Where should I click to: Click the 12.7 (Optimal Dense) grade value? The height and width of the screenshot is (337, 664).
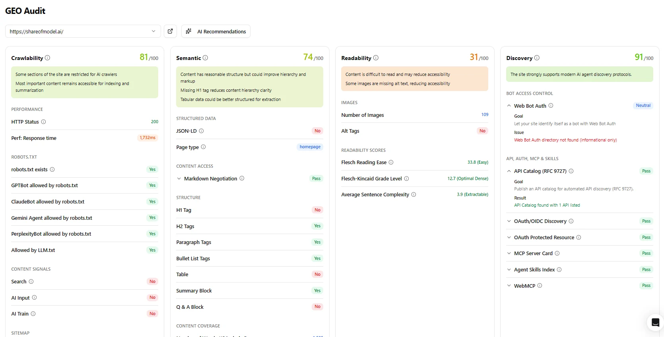pos(468,179)
